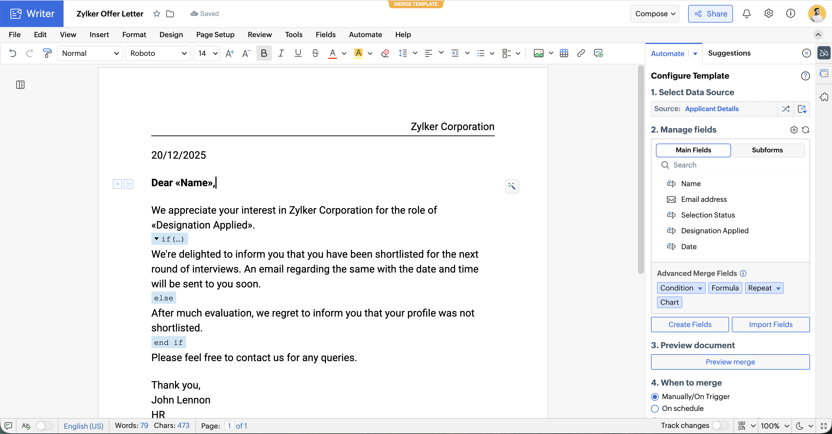Open the Roboto font dropdown

click(158, 53)
